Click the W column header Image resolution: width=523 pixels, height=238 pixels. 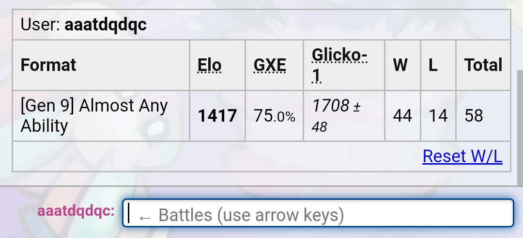click(x=400, y=65)
